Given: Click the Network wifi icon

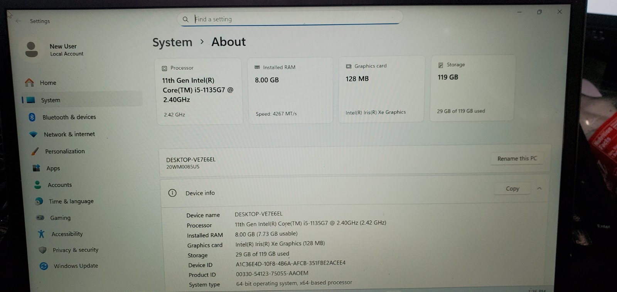Looking at the screenshot, I should (34, 134).
